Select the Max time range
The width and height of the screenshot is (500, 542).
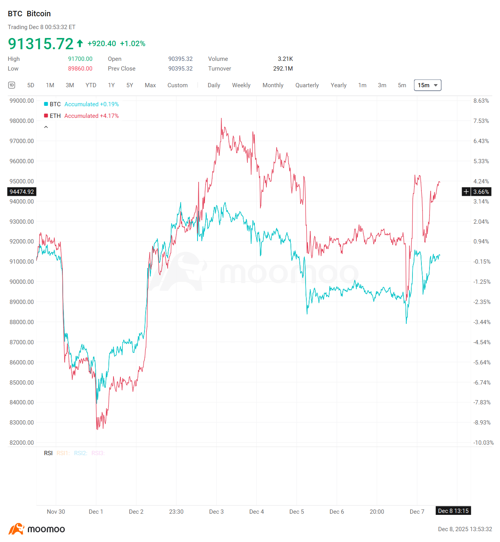[x=150, y=85]
